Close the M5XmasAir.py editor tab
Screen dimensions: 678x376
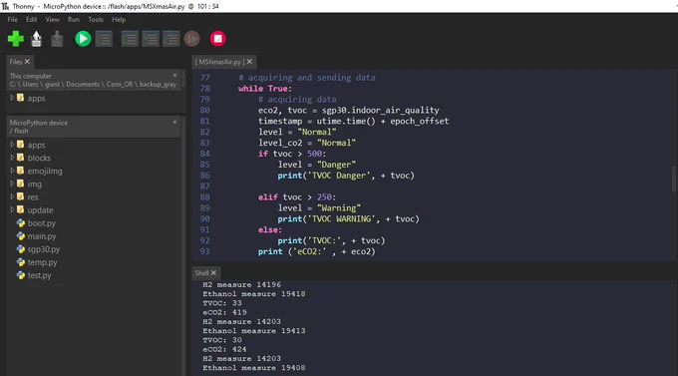(x=249, y=62)
